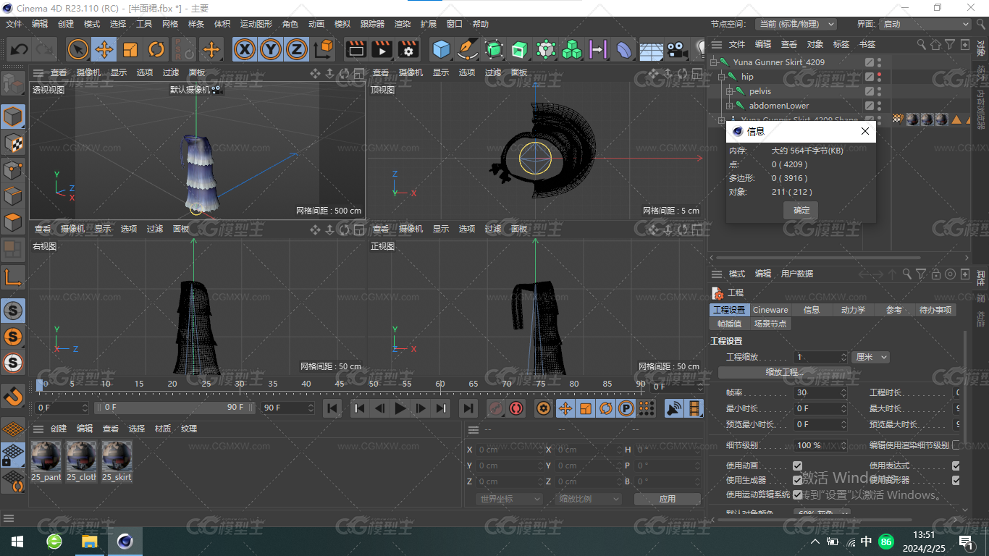Add a Camera object icon
The width and height of the screenshot is (989, 556).
[676, 49]
